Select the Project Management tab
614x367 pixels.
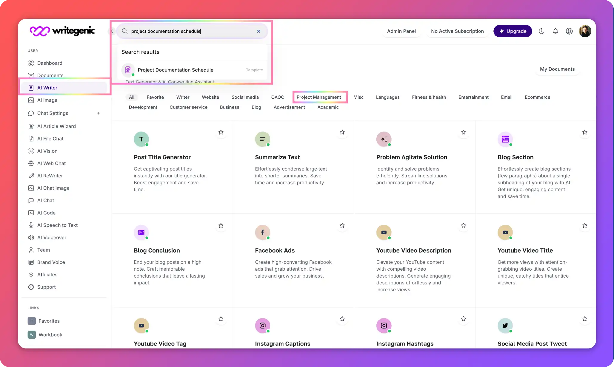point(319,97)
